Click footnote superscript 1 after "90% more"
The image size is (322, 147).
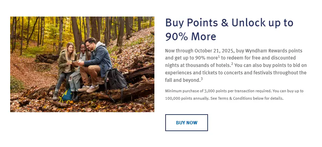coord(219,57)
